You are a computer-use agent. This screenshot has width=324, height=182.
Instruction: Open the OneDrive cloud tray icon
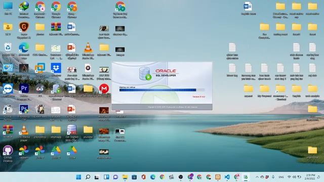pyautogui.click(x=262, y=177)
